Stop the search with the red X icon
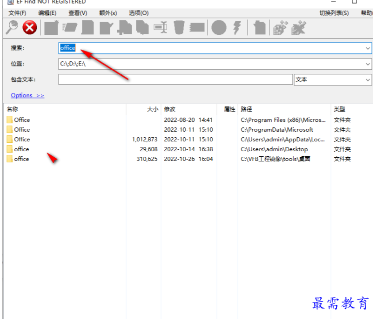This screenshot has height=319, width=373. (29, 27)
